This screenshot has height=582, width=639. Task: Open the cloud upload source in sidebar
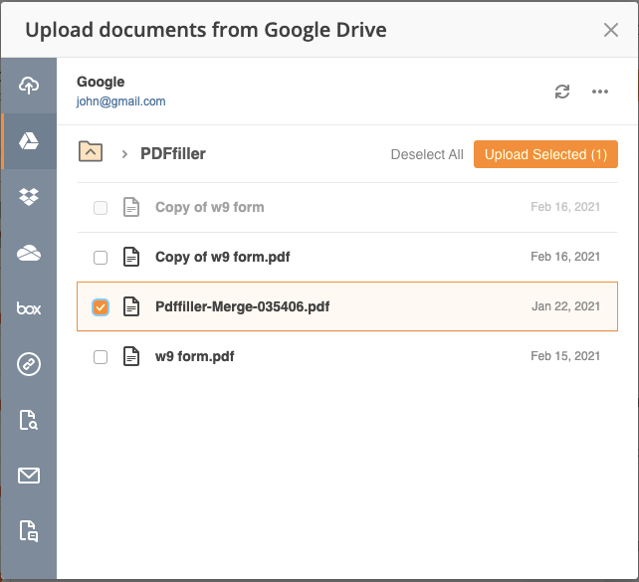pyautogui.click(x=29, y=86)
